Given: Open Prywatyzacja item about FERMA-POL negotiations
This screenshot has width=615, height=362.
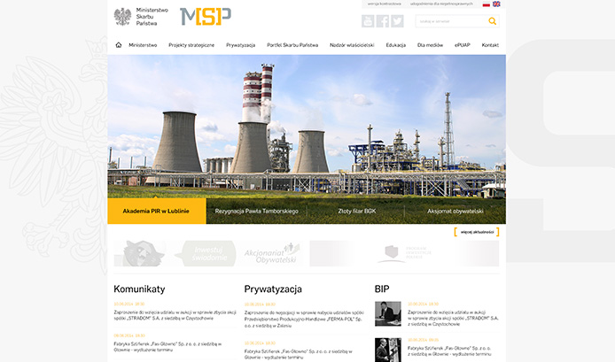Looking at the screenshot, I should pos(304,319).
